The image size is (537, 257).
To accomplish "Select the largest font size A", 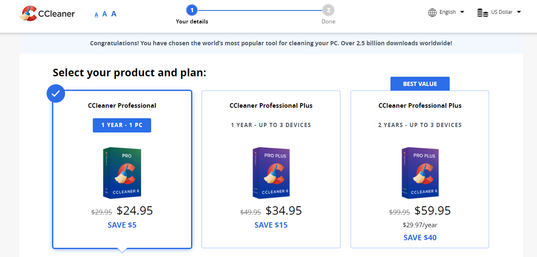I will point(114,13).
